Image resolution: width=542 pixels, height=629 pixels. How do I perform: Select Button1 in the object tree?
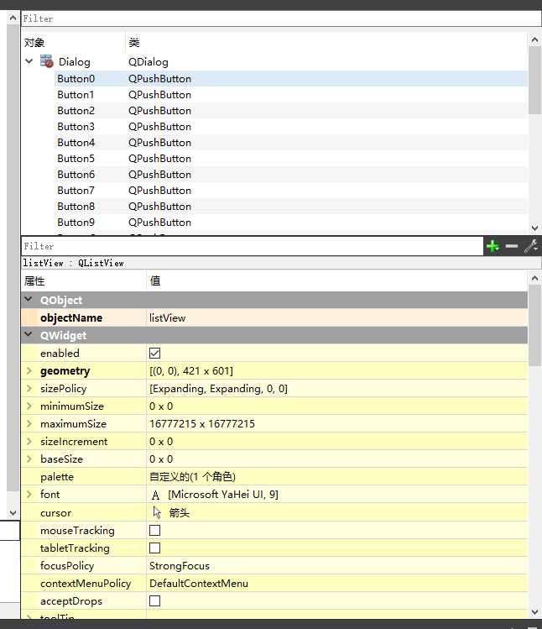[76, 95]
